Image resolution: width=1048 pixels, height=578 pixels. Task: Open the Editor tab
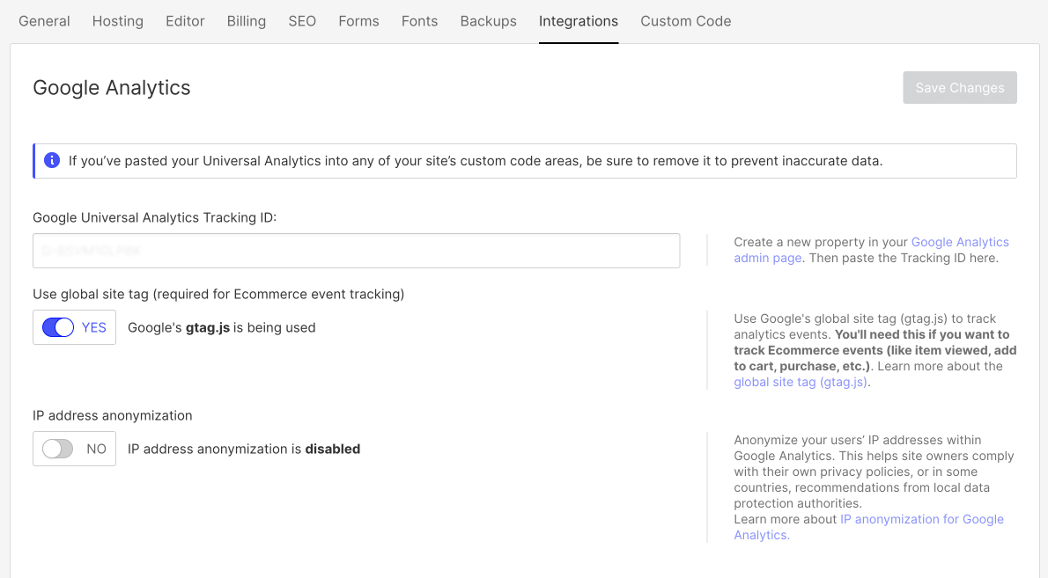(185, 21)
